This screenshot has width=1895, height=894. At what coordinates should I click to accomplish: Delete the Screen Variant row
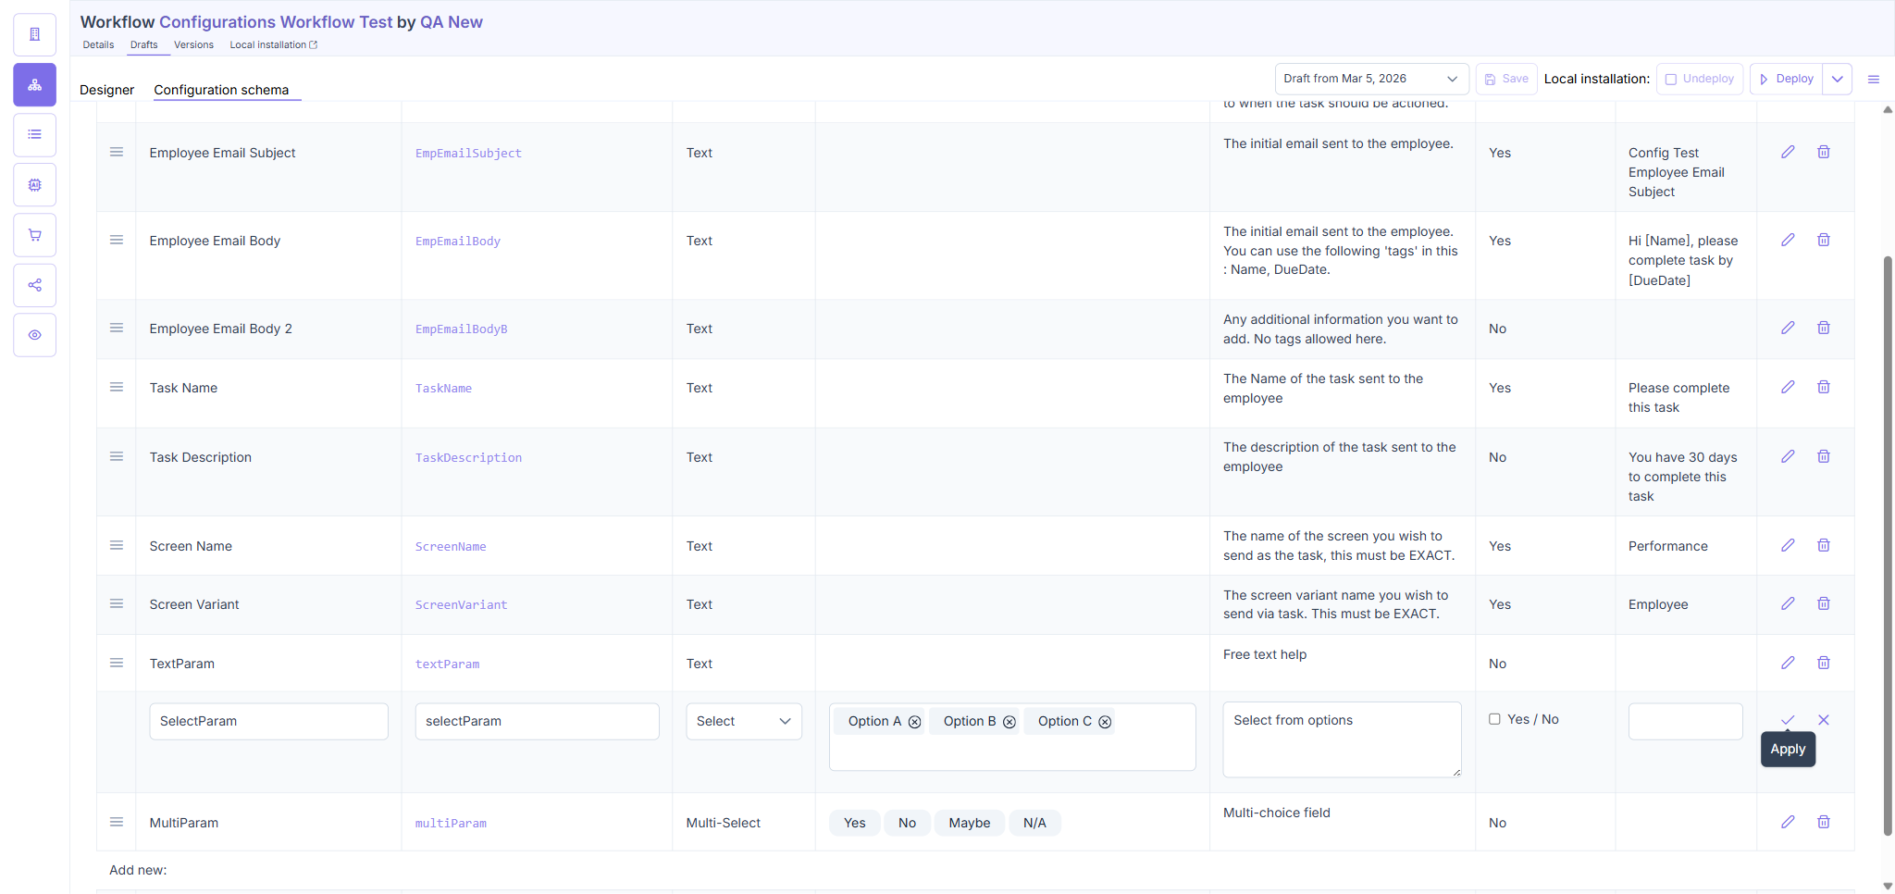click(x=1823, y=603)
